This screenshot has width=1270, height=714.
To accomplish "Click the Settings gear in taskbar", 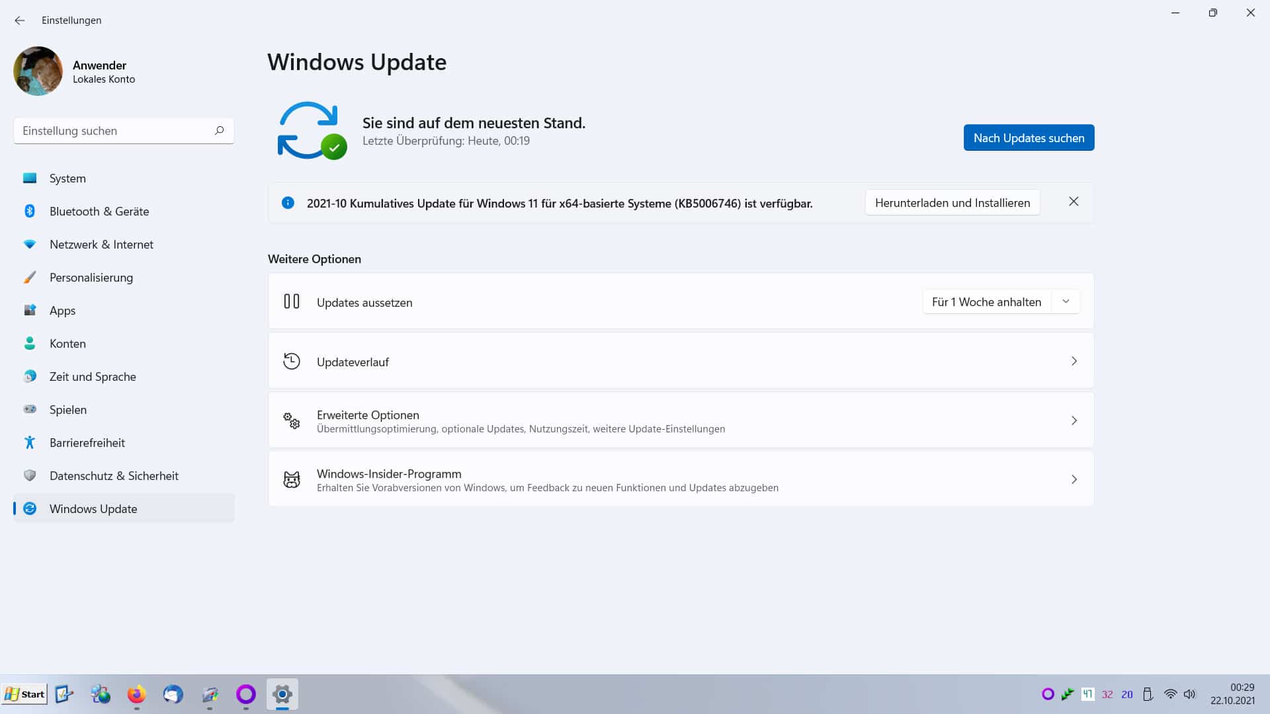I will tap(282, 694).
